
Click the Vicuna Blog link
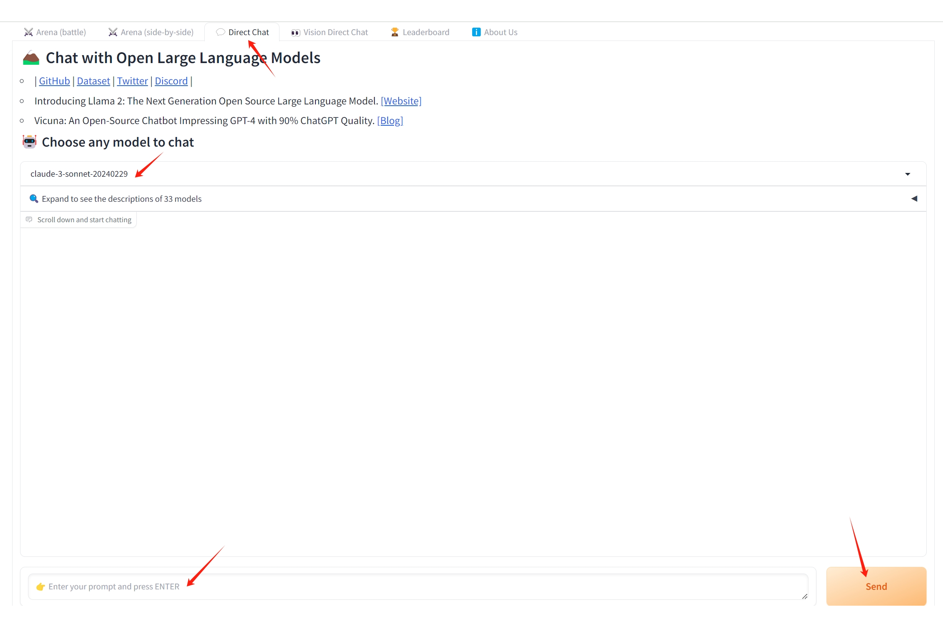pos(390,121)
